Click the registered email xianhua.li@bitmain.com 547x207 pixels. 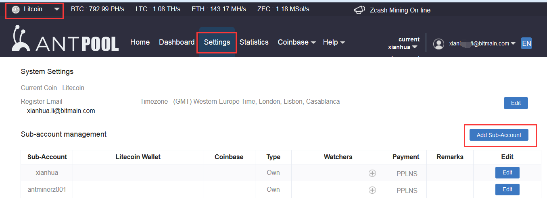click(61, 111)
